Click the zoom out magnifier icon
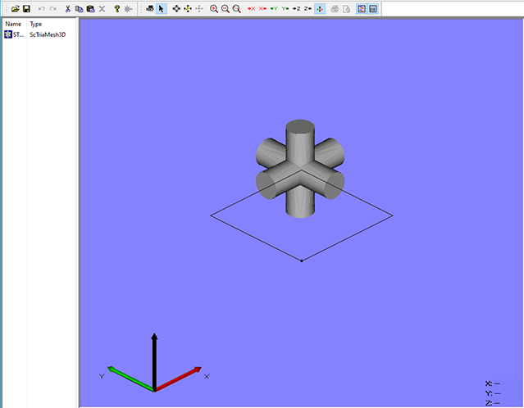 pos(226,8)
